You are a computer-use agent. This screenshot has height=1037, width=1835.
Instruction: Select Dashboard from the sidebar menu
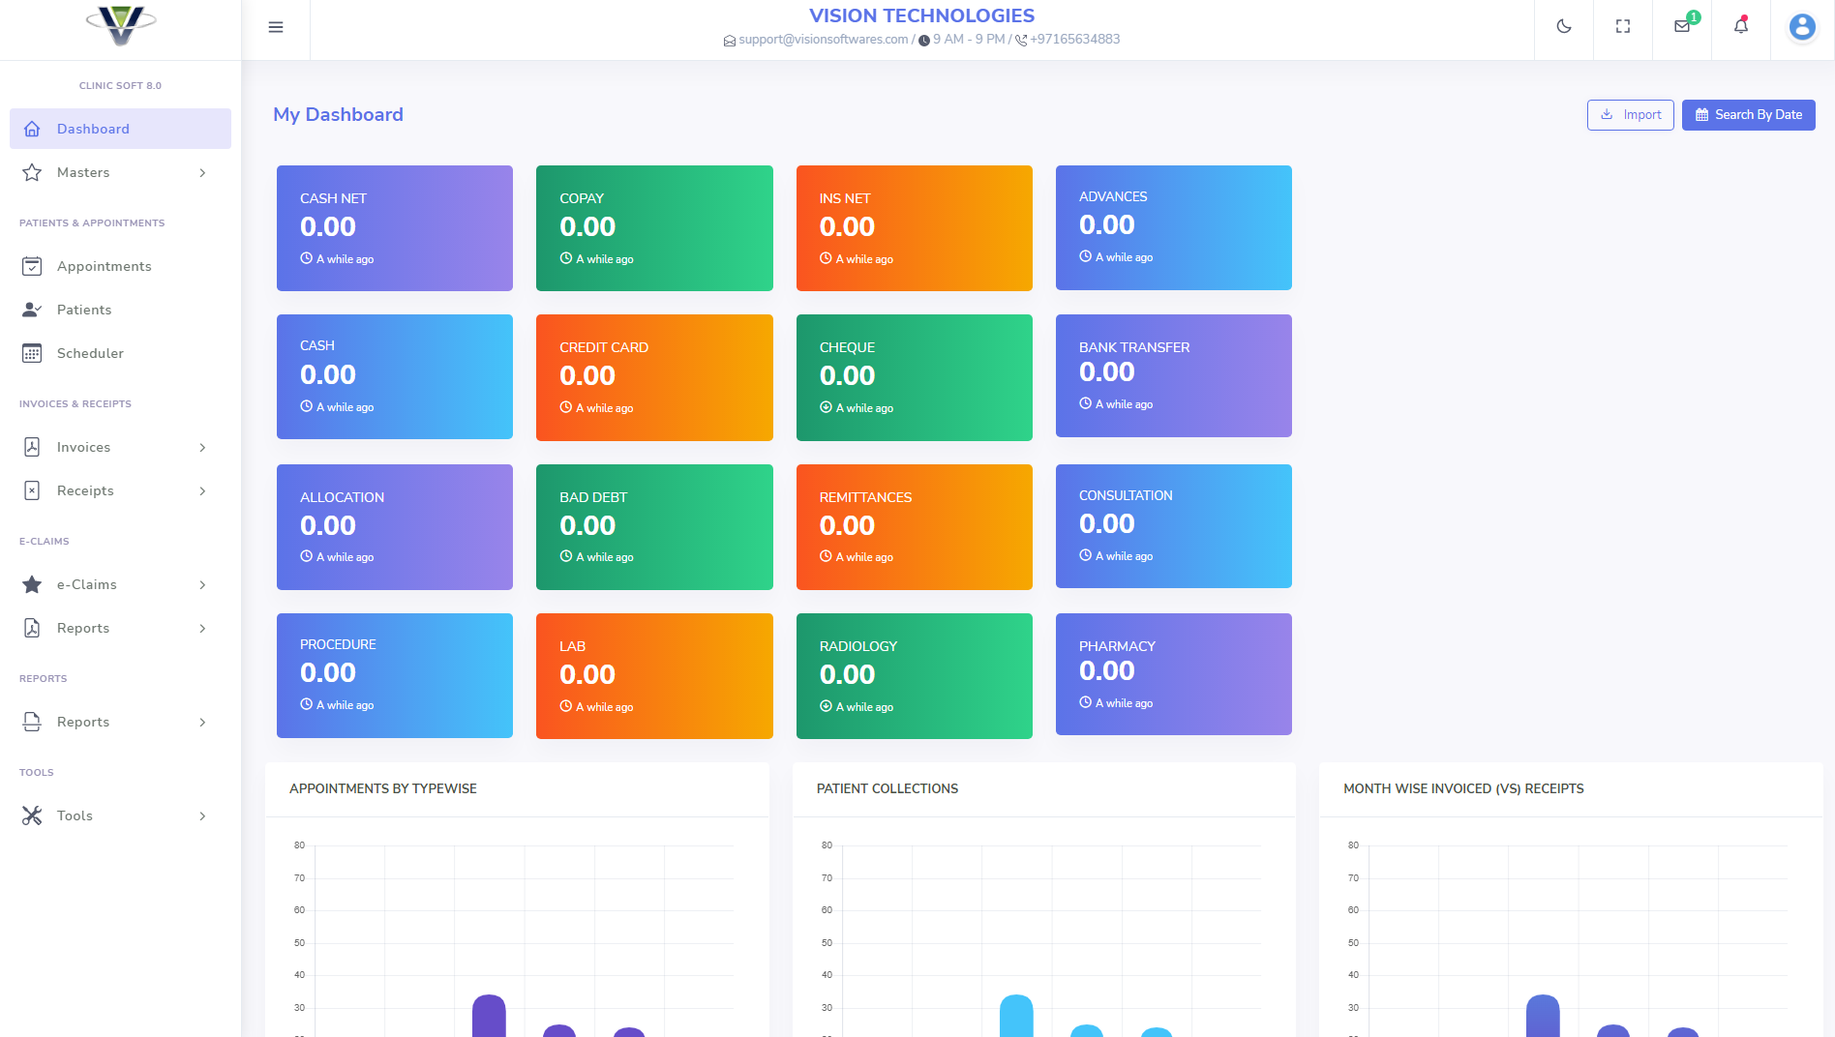point(93,129)
